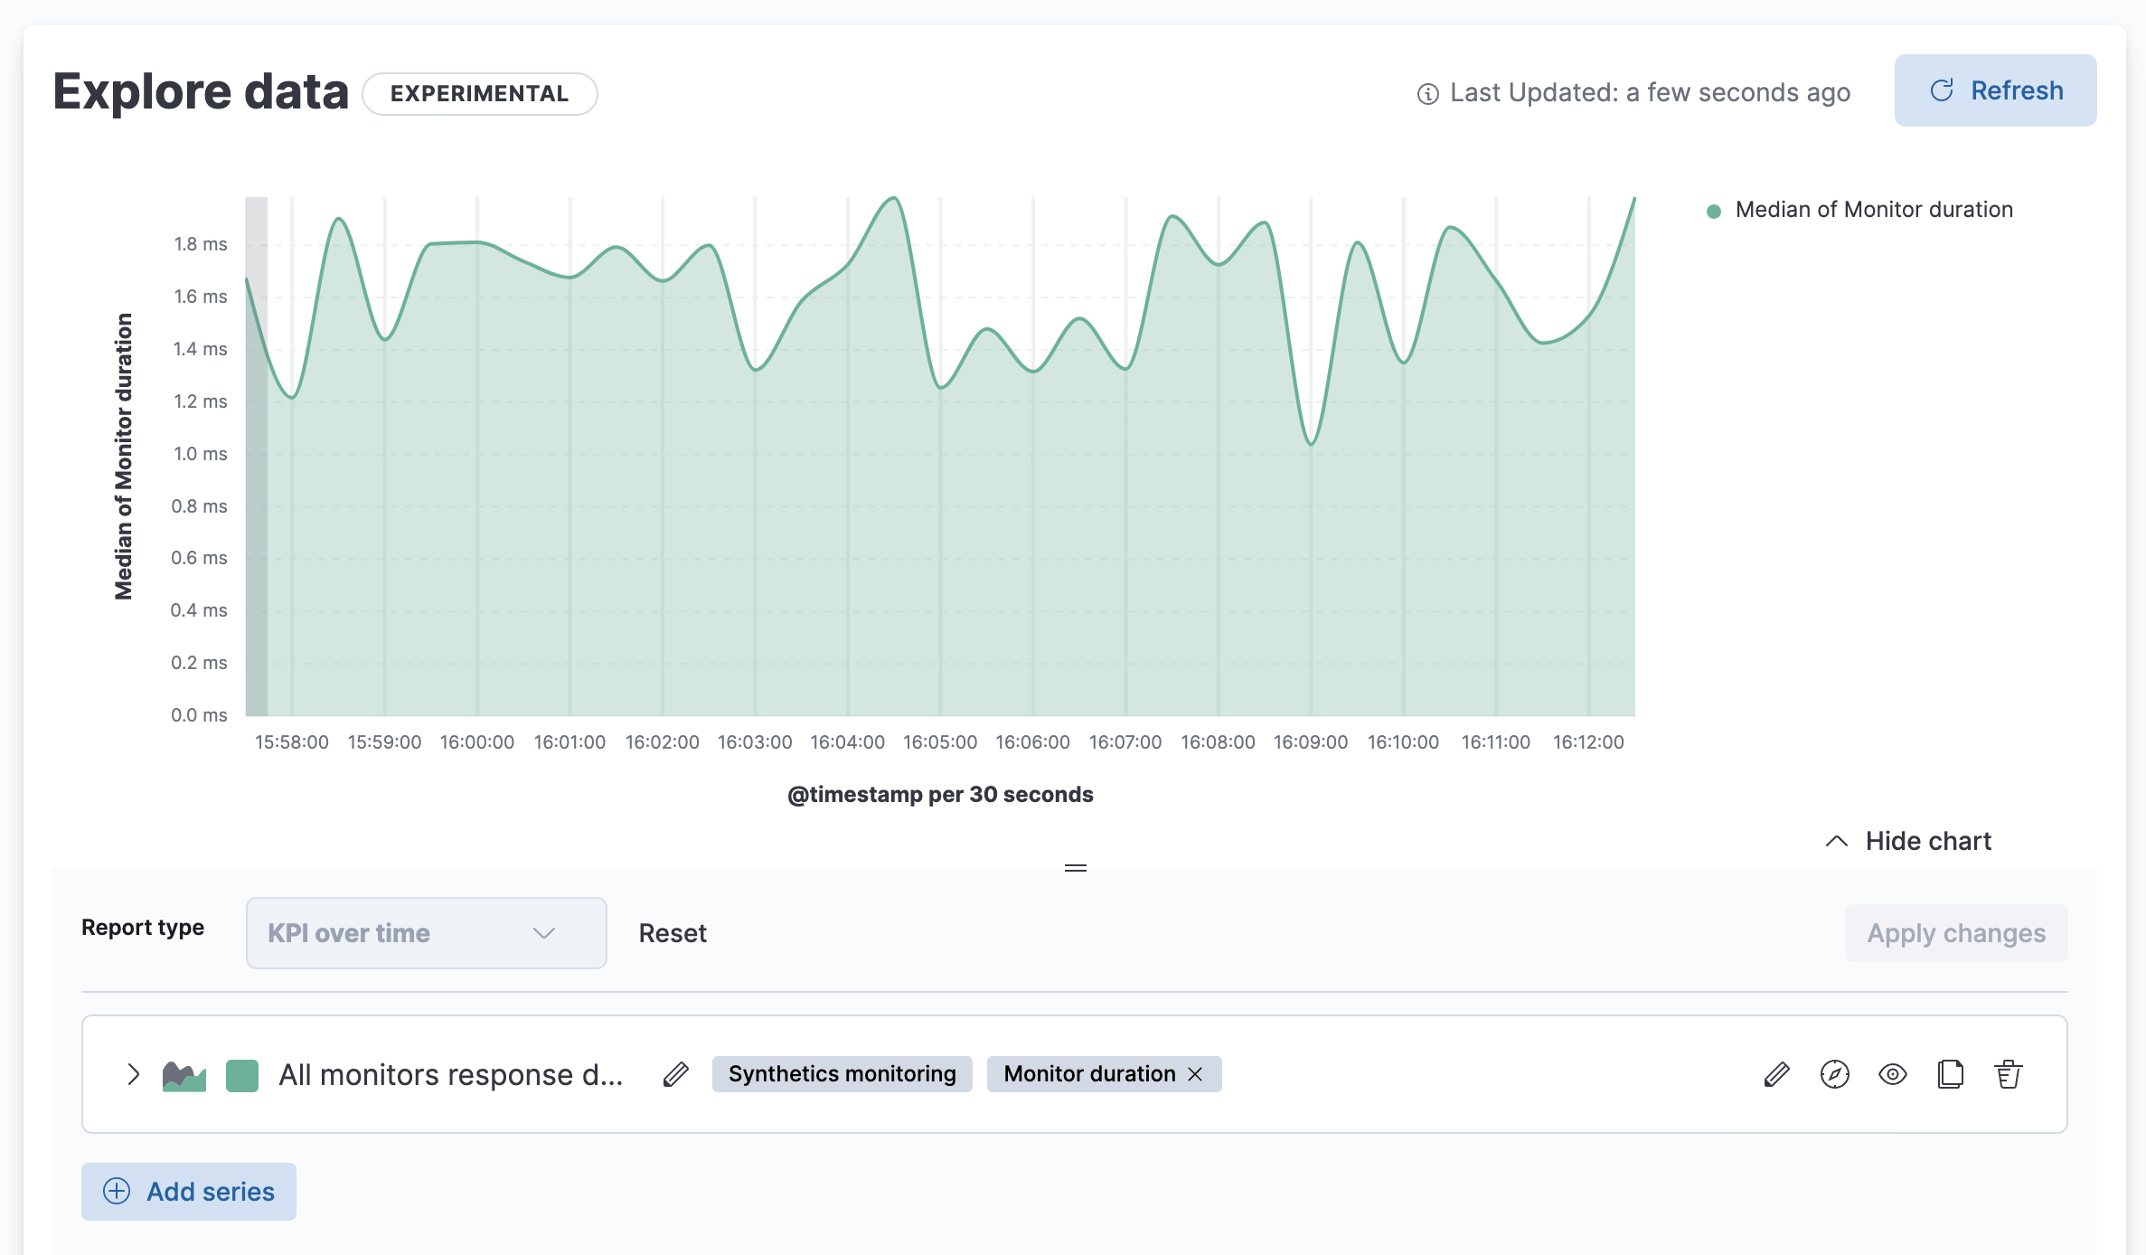Click the area chart type icon
The width and height of the screenshot is (2146, 1255).
[x=184, y=1075]
